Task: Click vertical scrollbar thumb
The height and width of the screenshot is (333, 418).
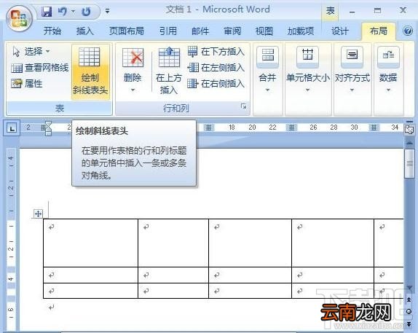Action: coord(409,163)
